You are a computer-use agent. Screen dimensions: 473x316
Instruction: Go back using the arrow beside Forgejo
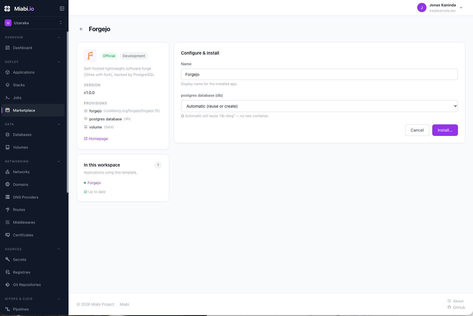coord(81,29)
